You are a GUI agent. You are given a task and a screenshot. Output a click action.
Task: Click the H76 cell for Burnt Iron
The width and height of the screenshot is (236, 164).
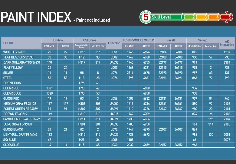[82, 83]
